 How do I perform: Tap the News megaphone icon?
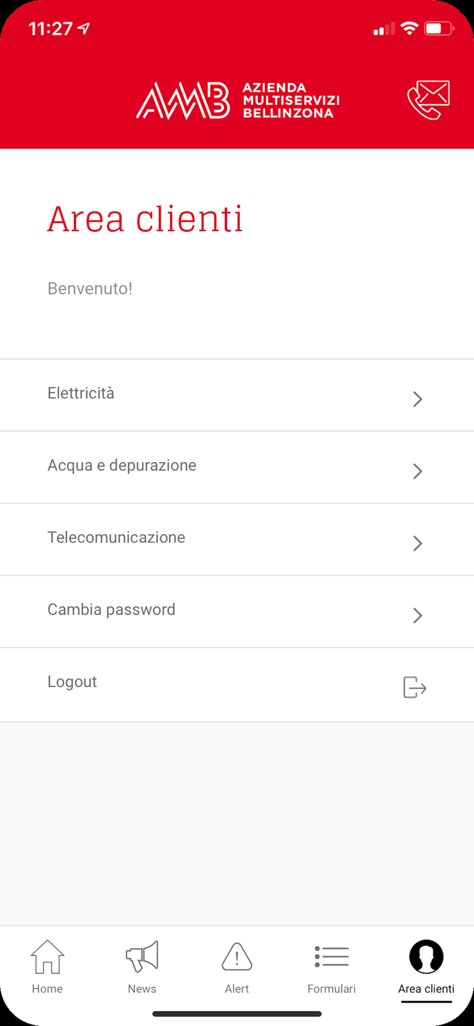click(142, 957)
